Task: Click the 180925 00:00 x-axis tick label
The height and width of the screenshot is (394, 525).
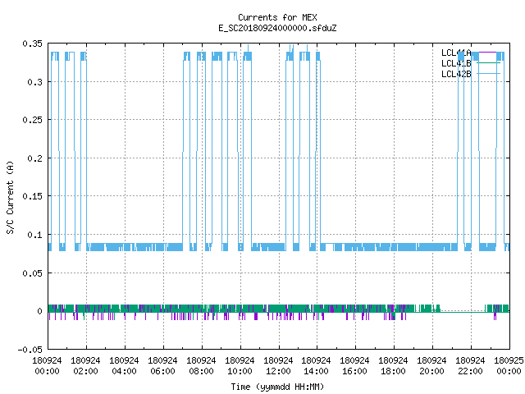Action: pos(509,366)
